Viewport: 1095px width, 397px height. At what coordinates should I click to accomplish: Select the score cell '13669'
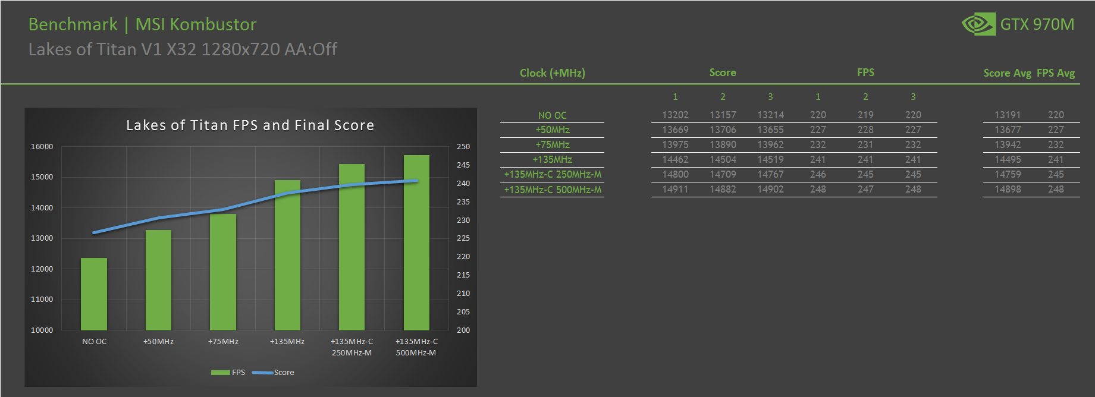pos(675,130)
